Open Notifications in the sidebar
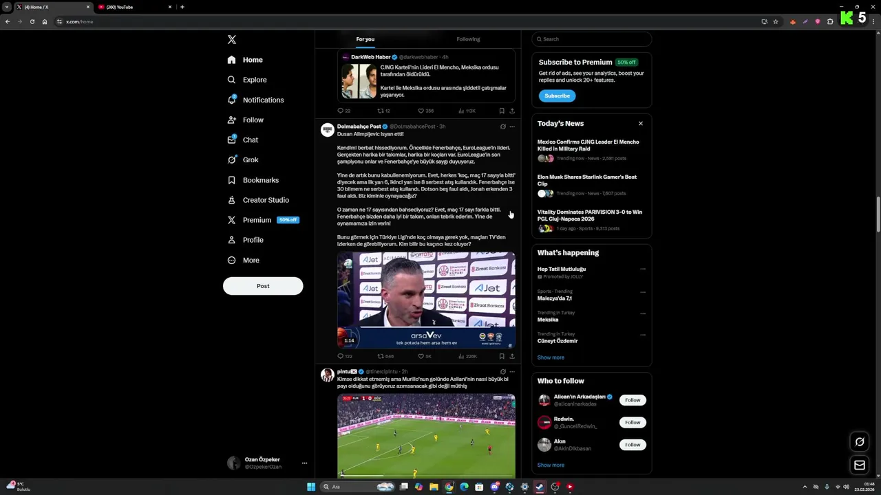Image resolution: width=881 pixels, height=495 pixels. 255,100
